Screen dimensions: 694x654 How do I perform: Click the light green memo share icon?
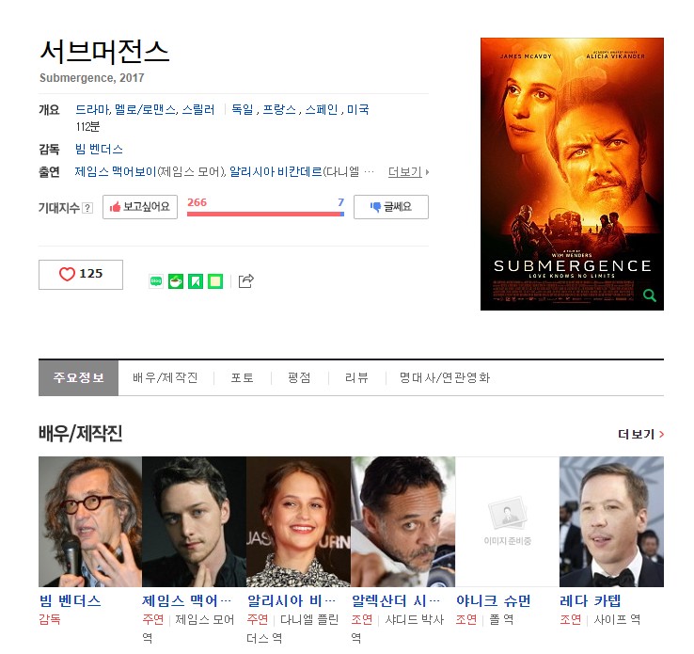(x=215, y=281)
